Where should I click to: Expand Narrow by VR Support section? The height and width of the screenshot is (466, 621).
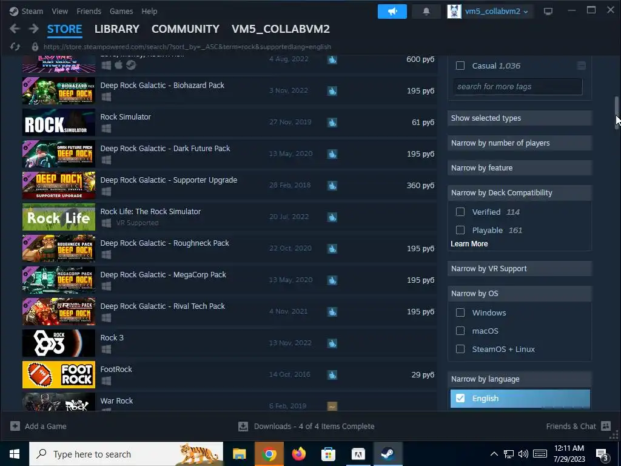(x=520, y=269)
